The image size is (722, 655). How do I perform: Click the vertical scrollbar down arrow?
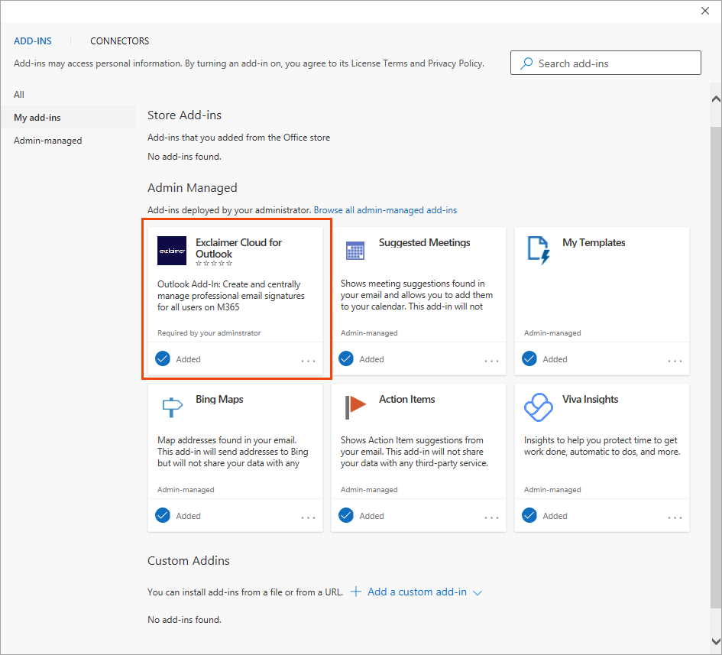click(716, 641)
